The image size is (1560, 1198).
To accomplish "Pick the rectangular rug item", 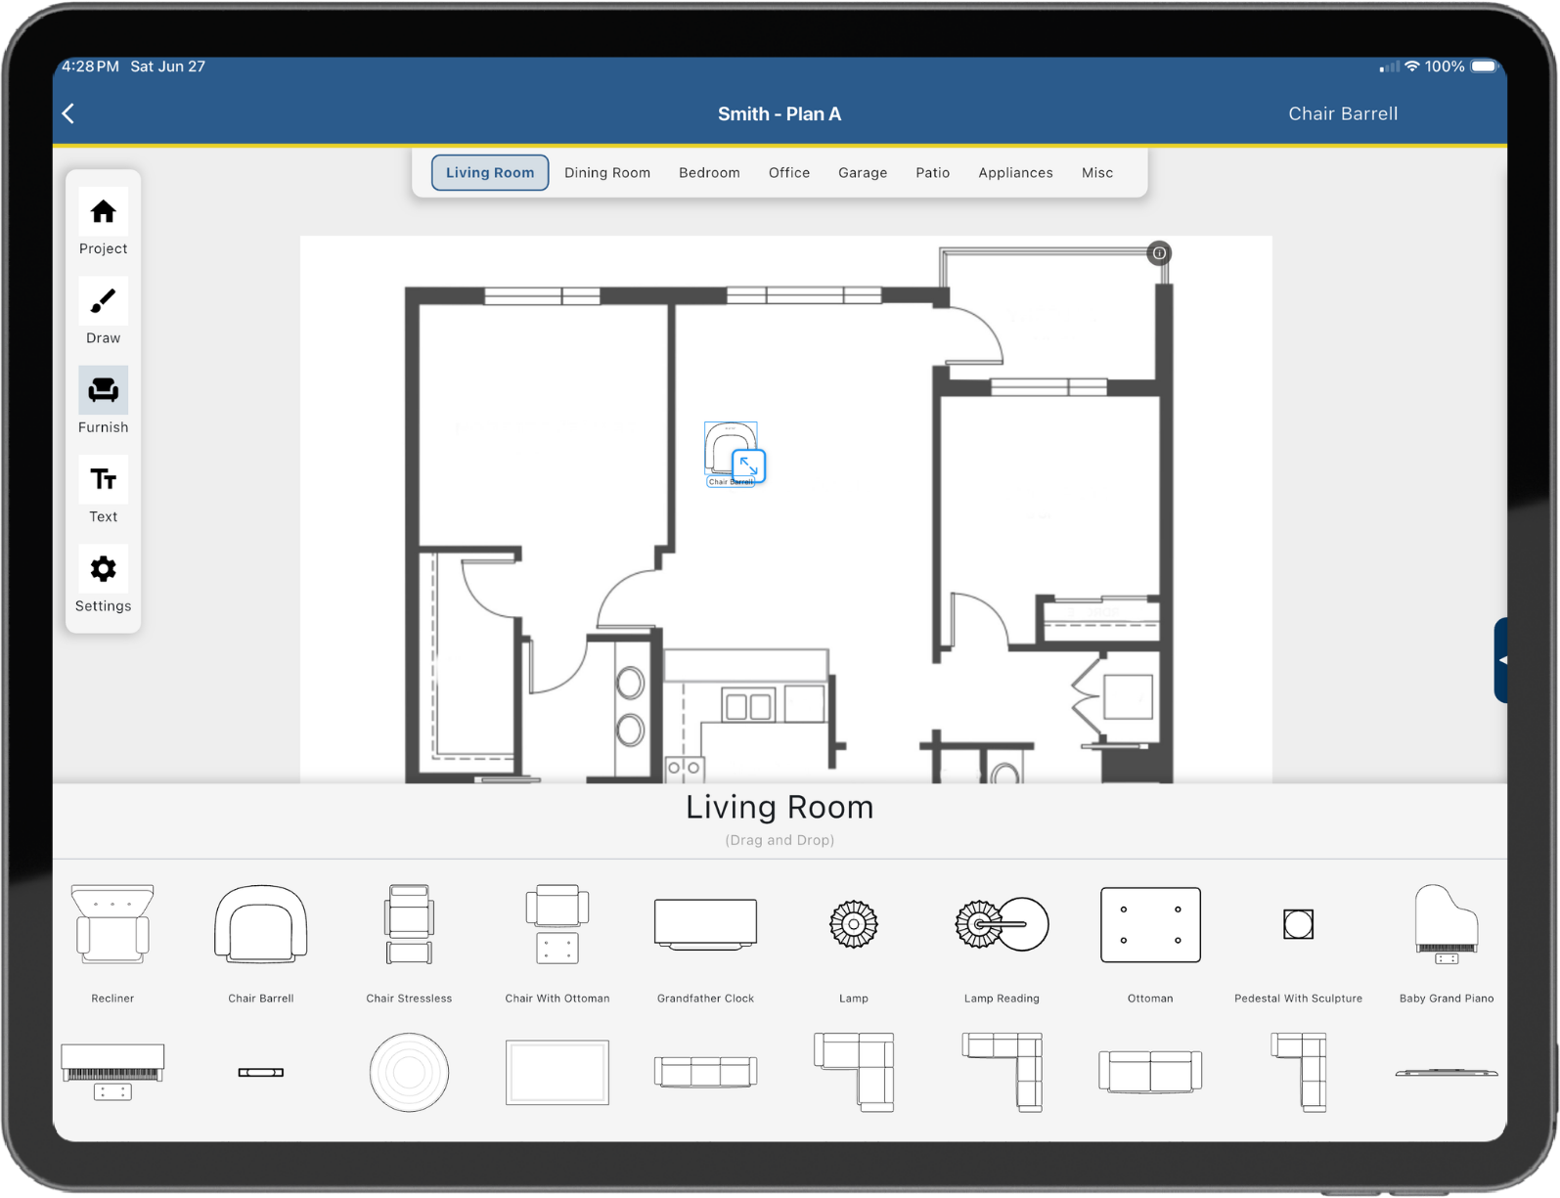I will (x=557, y=1072).
